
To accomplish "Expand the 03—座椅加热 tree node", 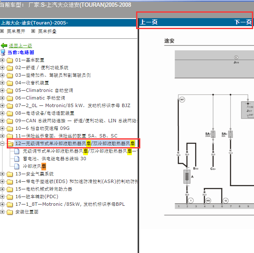I will 2,75.
